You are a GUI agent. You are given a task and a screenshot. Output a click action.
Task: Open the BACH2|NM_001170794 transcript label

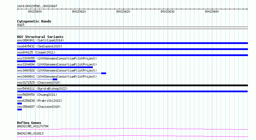click(x=33, y=126)
